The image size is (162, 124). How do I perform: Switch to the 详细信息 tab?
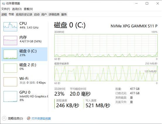coord(54,14)
